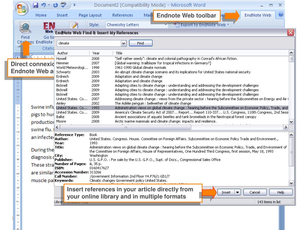This screenshot has width=307, height=230.
Task: Select the Howell 2008 reference
Action: (x=172, y=58)
